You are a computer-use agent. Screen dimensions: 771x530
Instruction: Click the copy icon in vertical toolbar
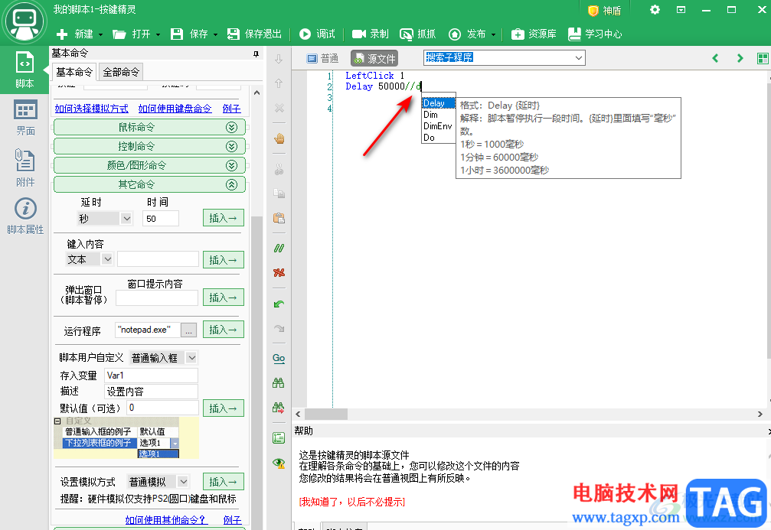point(279,193)
